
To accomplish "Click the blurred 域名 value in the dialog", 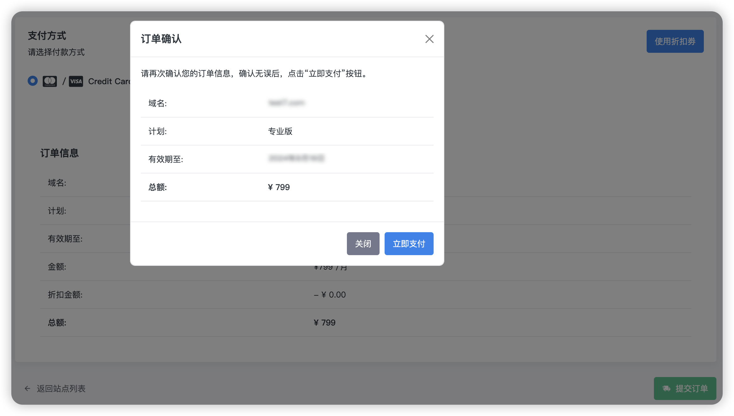I will (286, 103).
